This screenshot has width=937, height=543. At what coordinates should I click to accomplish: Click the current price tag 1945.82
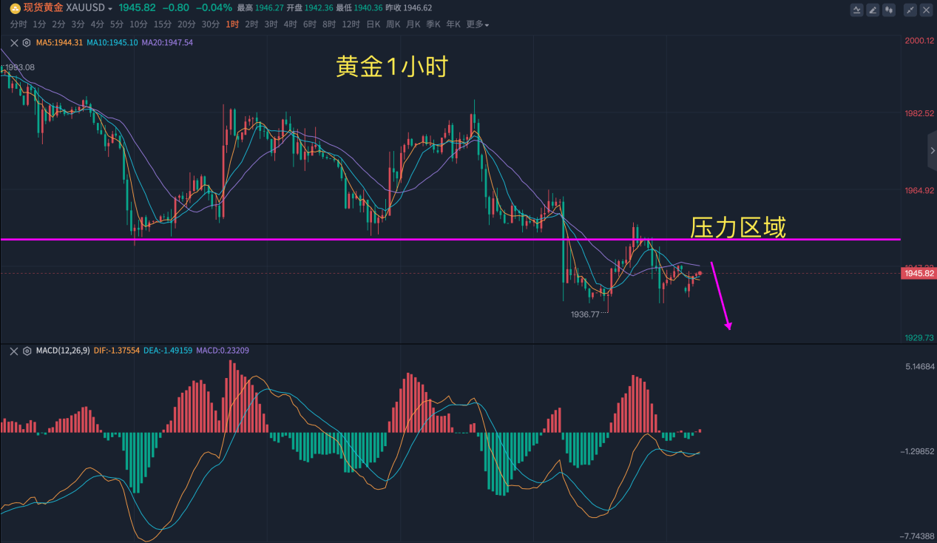tap(919, 274)
